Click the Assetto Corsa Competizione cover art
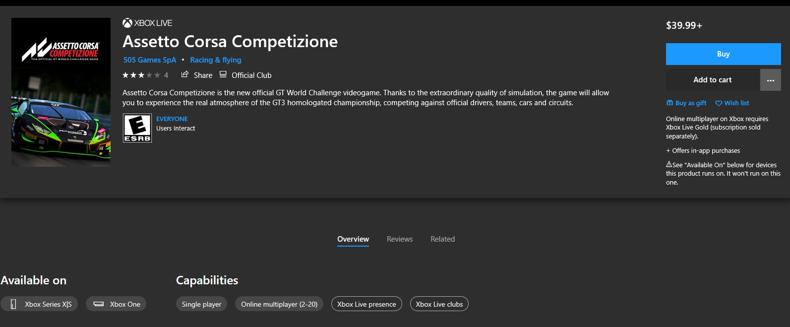Viewport: 790px width, 327px height. pos(61,92)
